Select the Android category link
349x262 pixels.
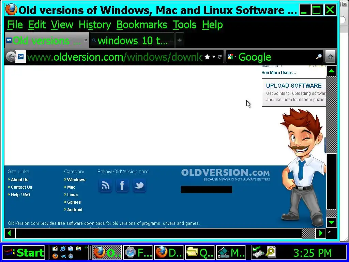click(x=75, y=210)
